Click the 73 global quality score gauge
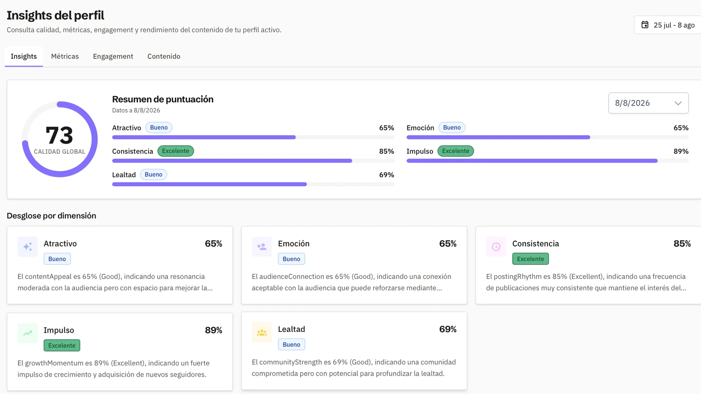Viewport: 701px width, 394px height. point(60,139)
